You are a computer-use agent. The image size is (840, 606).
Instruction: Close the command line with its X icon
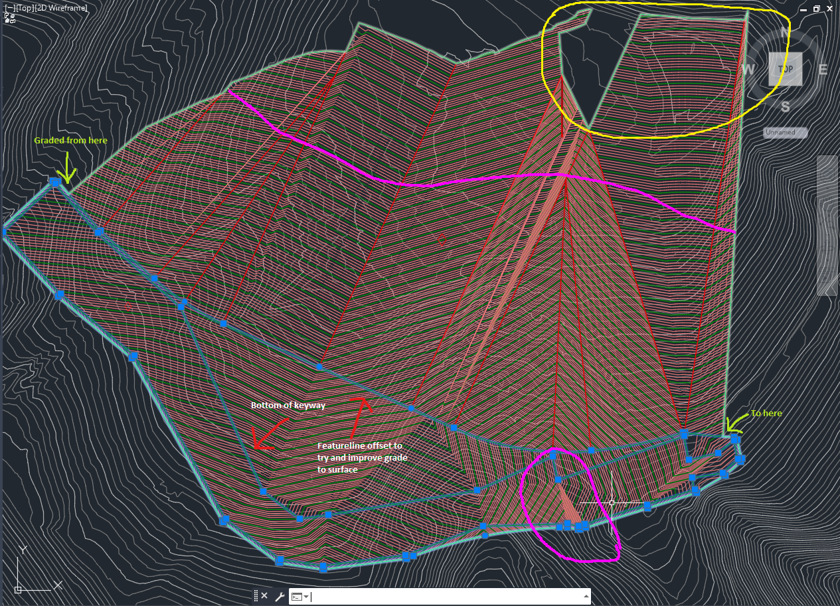click(x=265, y=595)
